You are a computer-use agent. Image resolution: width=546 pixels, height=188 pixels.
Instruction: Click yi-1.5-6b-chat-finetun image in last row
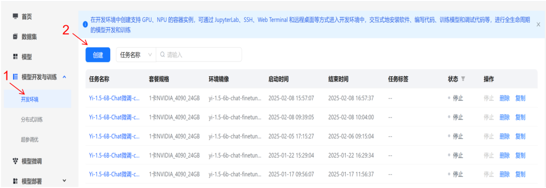pyautogui.click(x=234, y=174)
